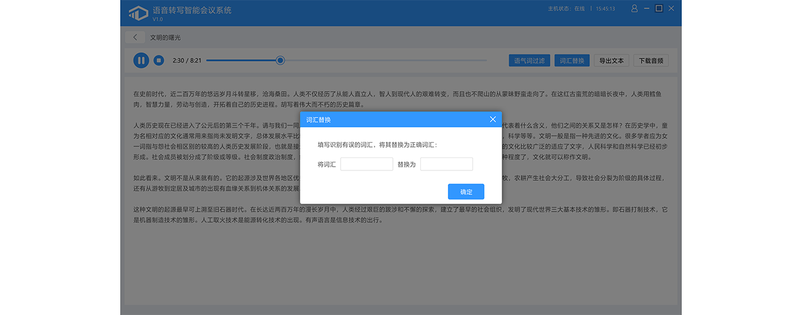Click the app logo in the title bar
Screen dimensions: 802x315
click(x=138, y=13)
